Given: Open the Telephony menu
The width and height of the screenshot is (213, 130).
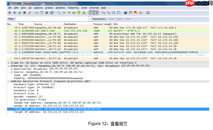Looking at the screenshot, I should coord(73,8).
